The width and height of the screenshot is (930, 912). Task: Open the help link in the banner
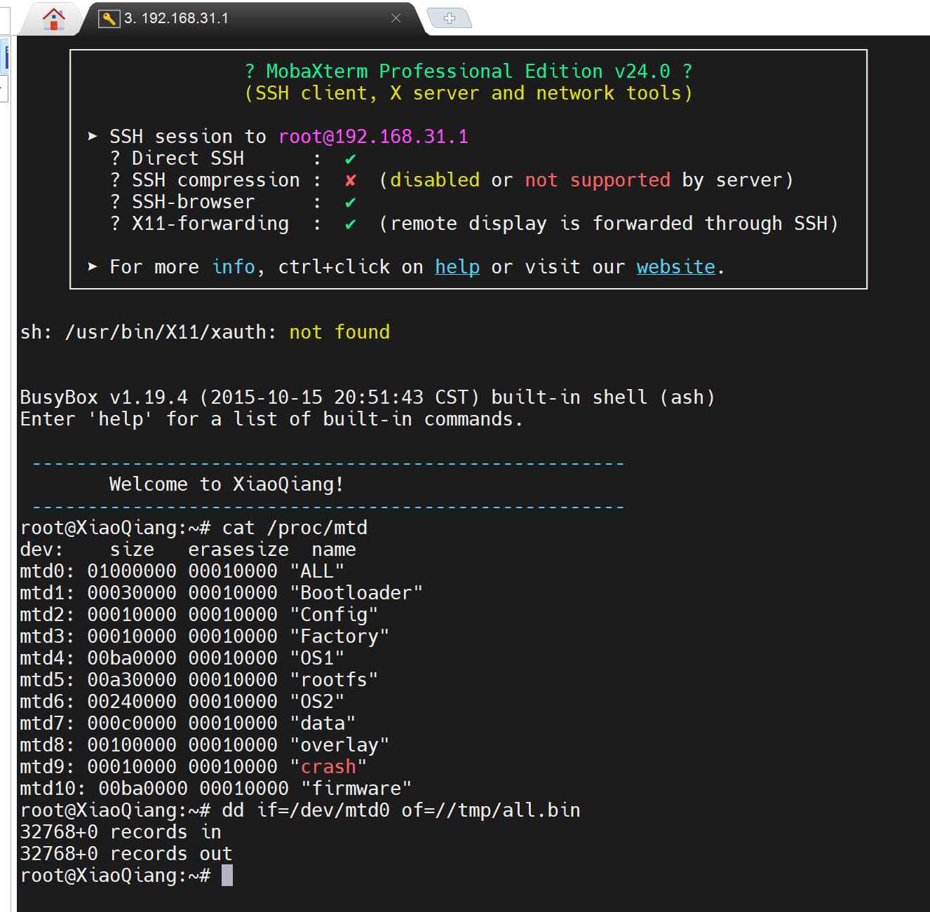(x=457, y=267)
